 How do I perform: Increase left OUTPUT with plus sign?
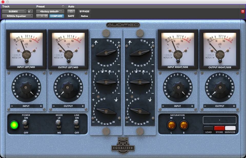pos(83,106)
